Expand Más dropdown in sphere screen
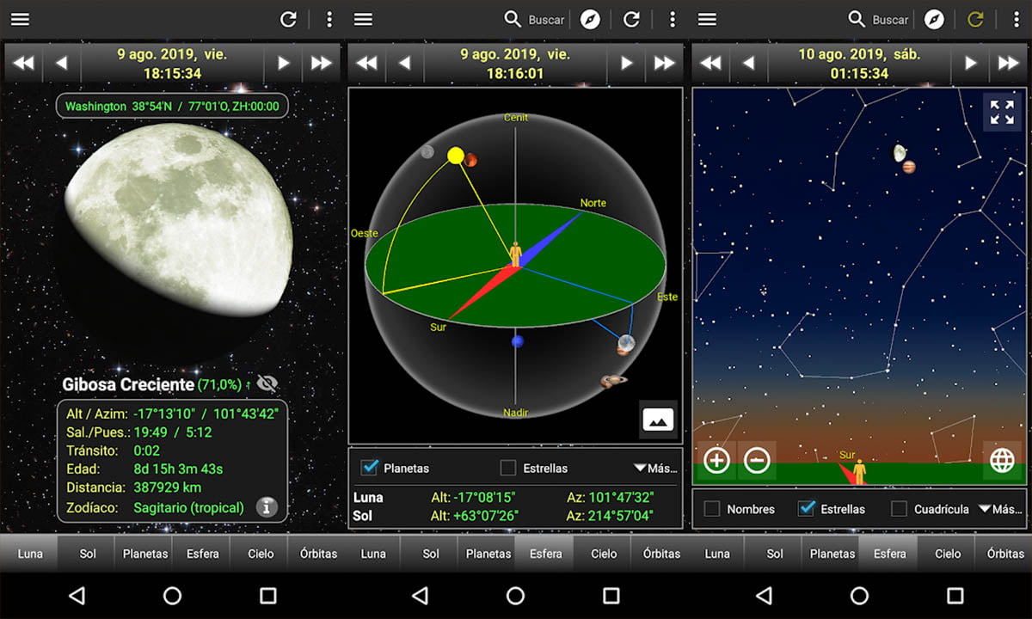The image size is (1032, 619). click(655, 469)
